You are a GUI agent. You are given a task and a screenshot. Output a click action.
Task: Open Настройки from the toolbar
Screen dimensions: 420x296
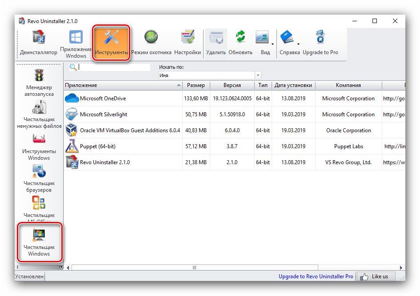click(x=187, y=43)
